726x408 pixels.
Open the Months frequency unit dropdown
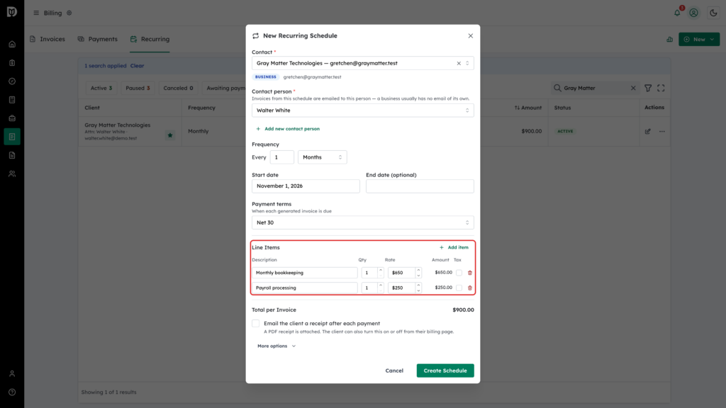click(x=323, y=157)
